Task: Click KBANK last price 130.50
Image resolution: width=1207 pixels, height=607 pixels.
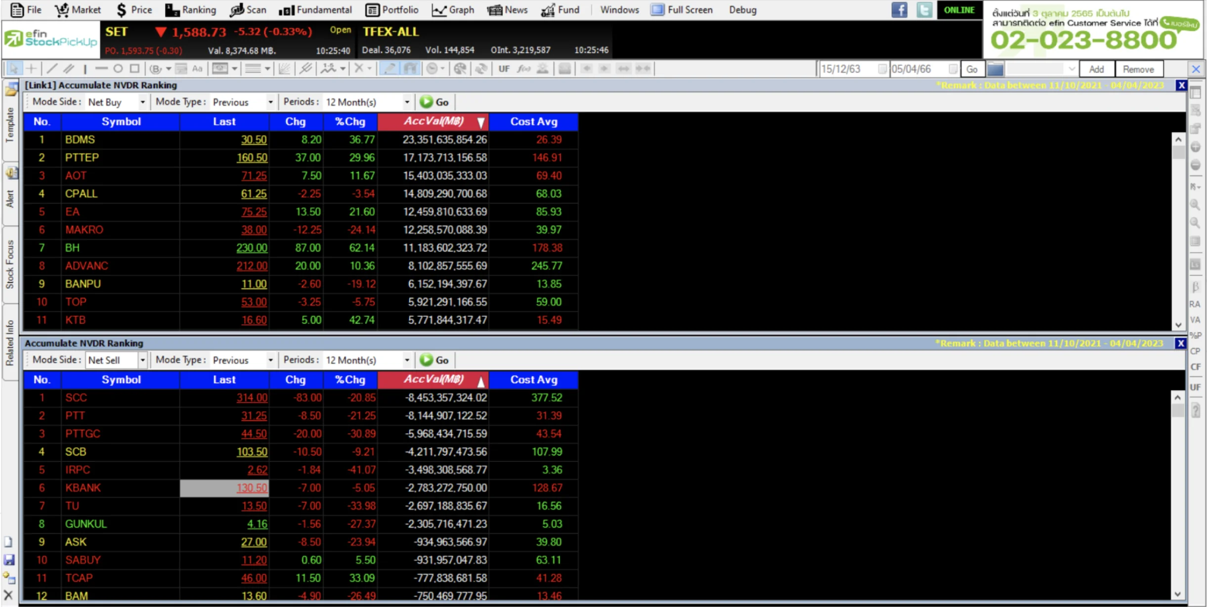Action: pos(252,488)
